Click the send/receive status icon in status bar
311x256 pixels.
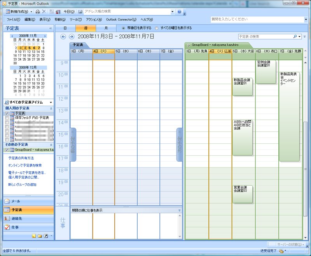pyautogui.click(x=281, y=251)
